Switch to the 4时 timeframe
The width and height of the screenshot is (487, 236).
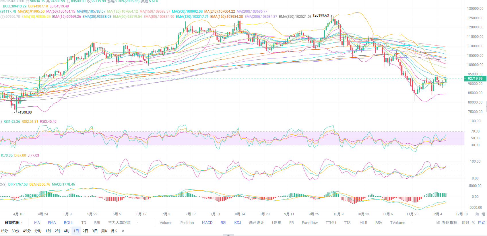(x=67, y=231)
